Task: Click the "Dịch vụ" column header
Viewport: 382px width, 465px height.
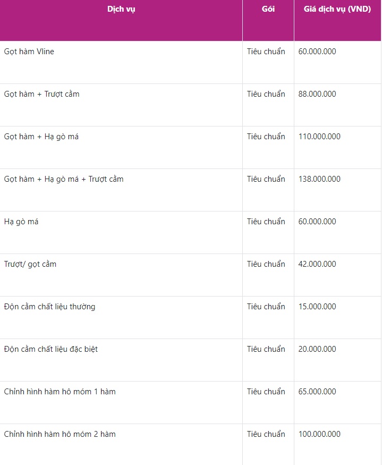Action: click(121, 9)
